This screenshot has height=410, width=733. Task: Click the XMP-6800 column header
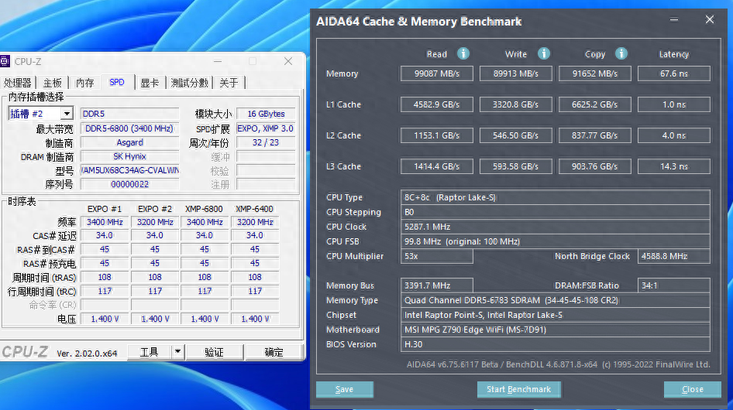point(205,209)
